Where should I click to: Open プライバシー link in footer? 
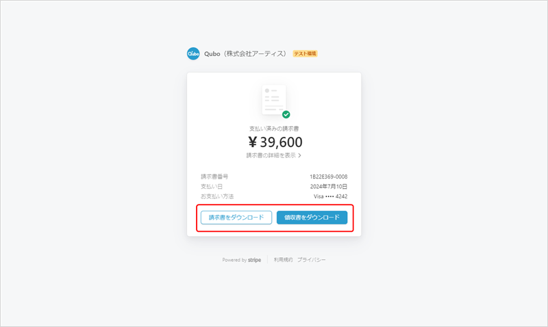click(312, 260)
